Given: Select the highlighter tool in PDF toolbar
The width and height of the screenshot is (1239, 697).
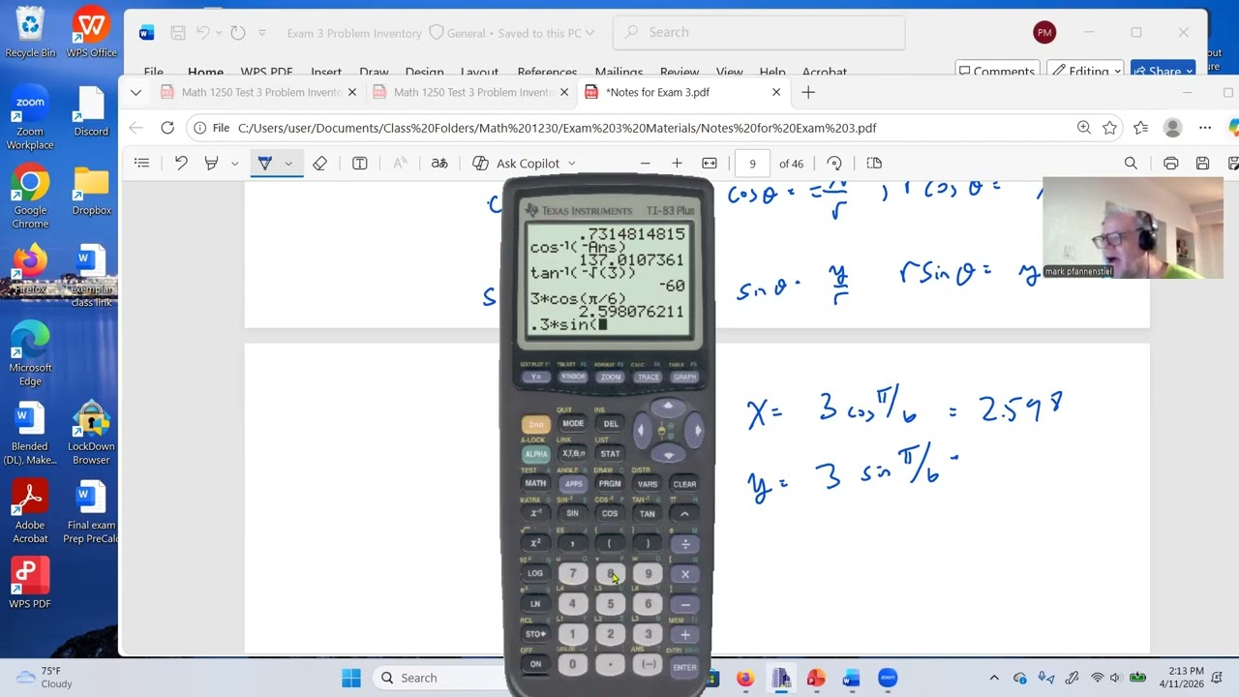Looking at the screenshot, I should (x=211, y=164).
